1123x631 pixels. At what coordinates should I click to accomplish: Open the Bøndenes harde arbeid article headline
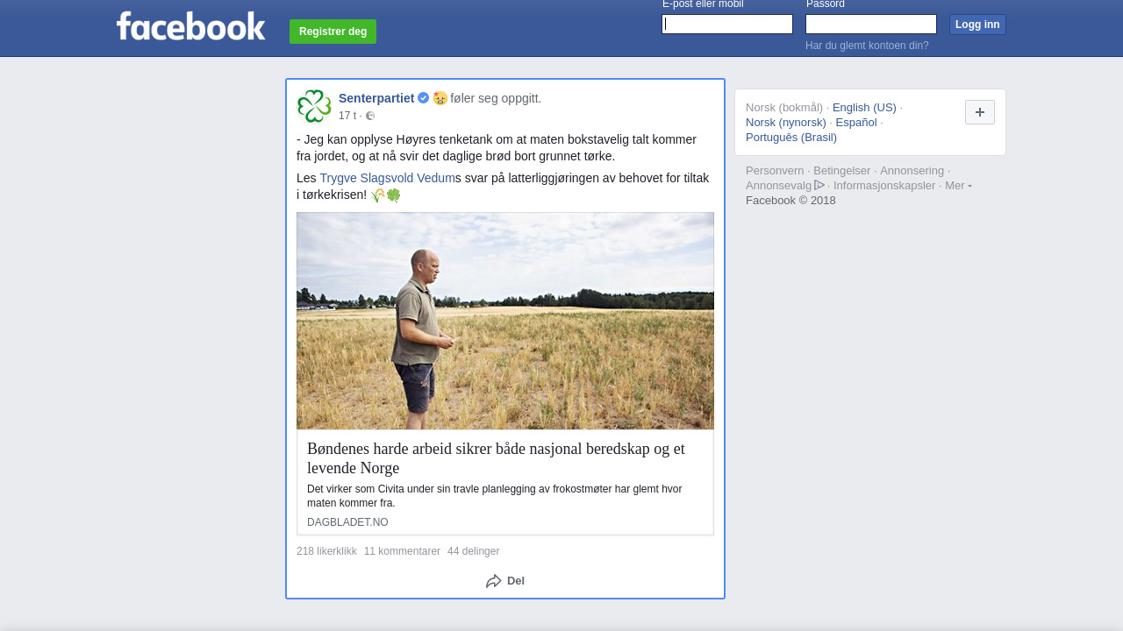click(x=496, y=458)
